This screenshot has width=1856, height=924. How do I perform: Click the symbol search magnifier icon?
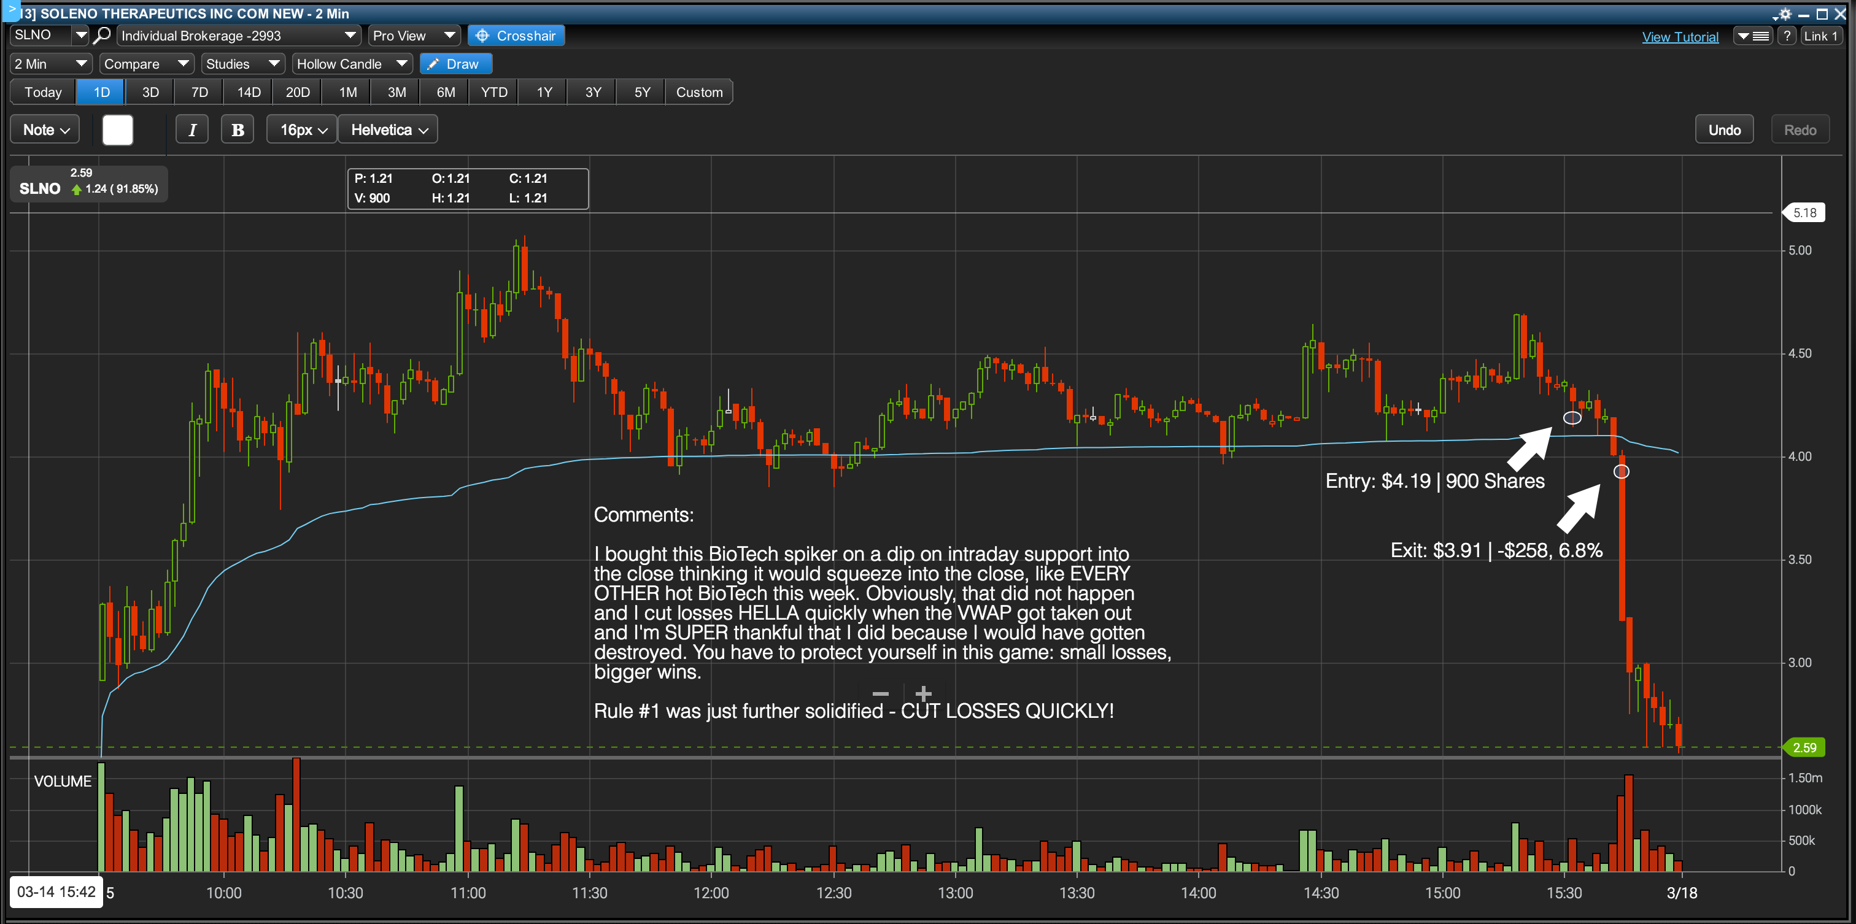coord(102,34)
